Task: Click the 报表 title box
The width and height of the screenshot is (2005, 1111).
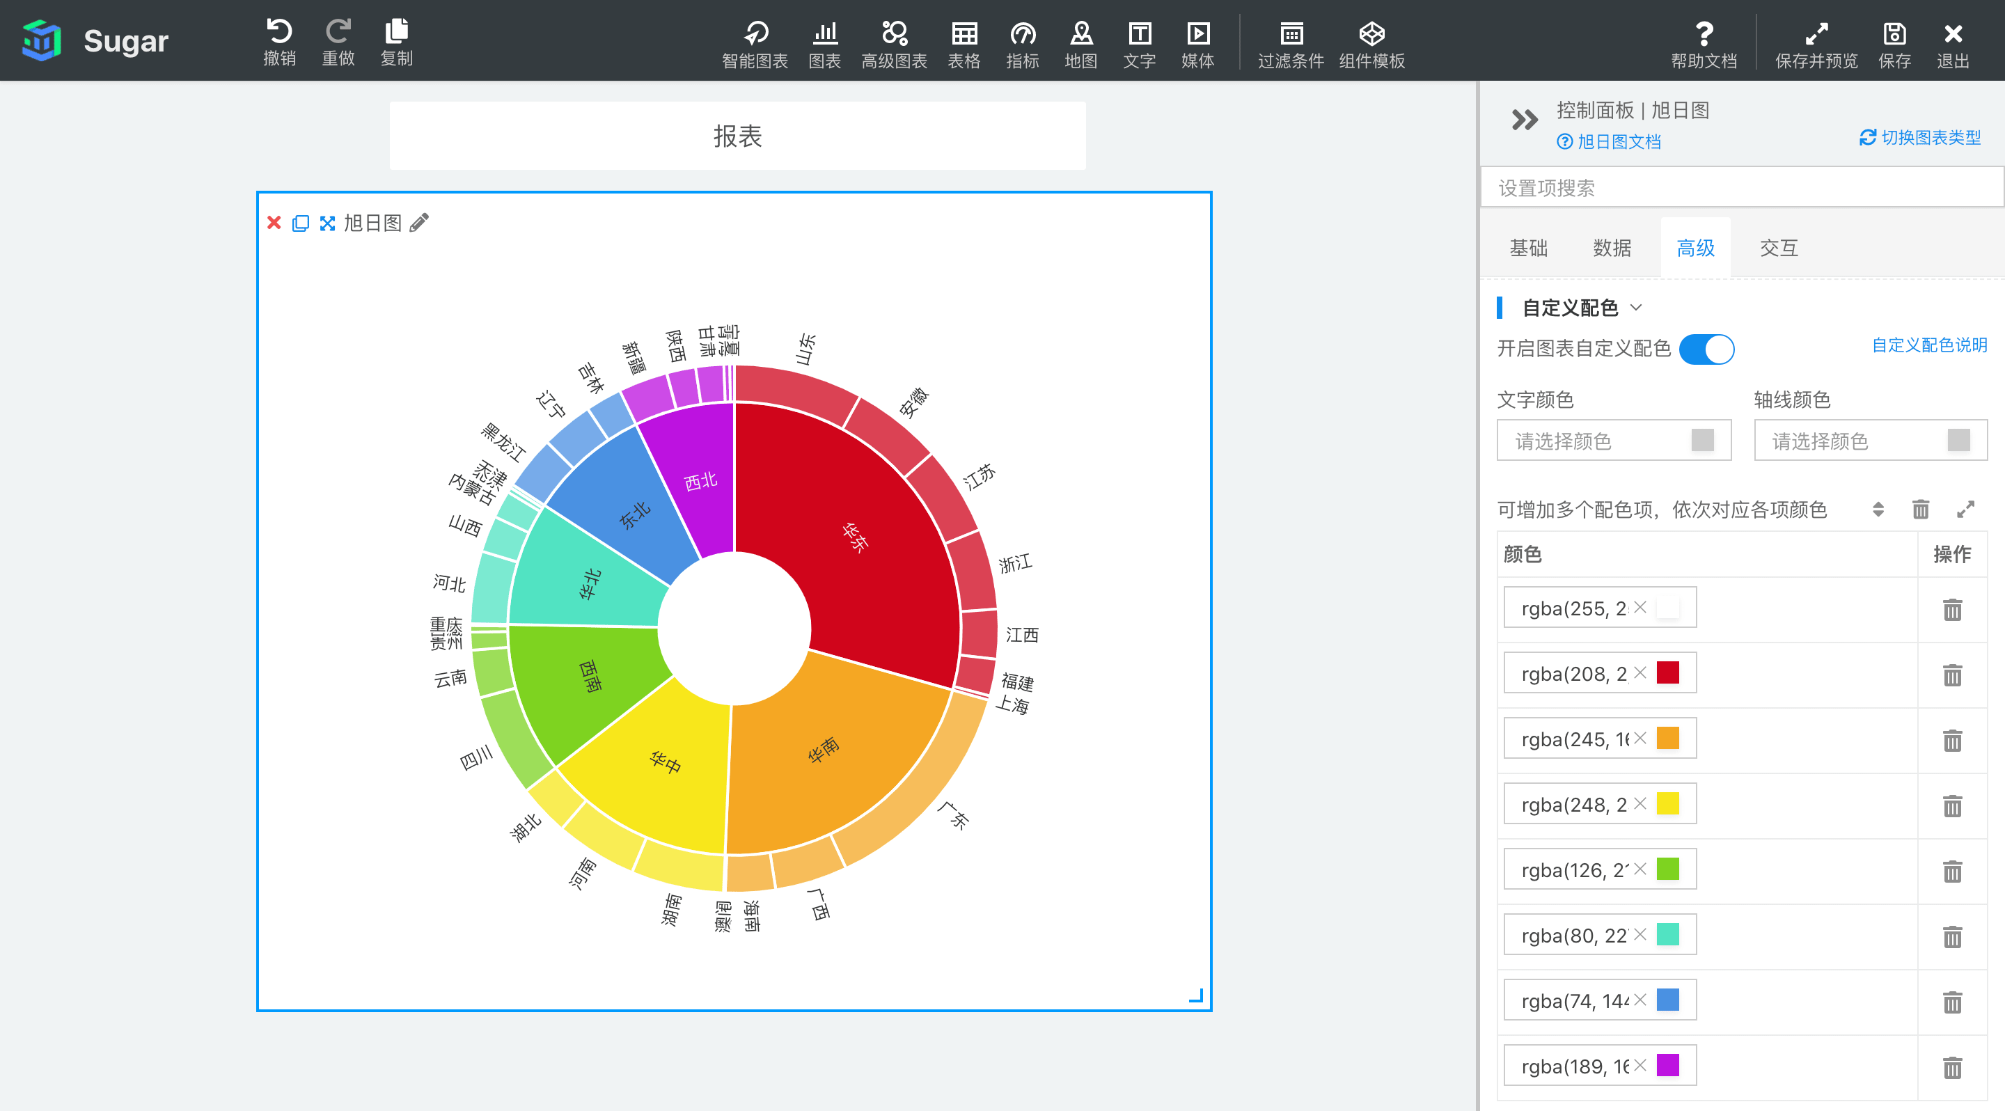Action: [x=737, y=136]
